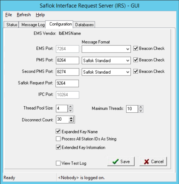The image size is (179, 184).
Task: Open the Refresh menu
Action: click(24, 15)
